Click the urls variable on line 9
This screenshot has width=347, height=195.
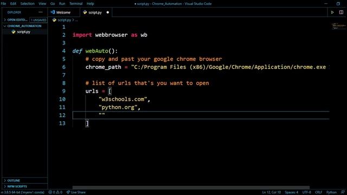click(x=92, y=91)
